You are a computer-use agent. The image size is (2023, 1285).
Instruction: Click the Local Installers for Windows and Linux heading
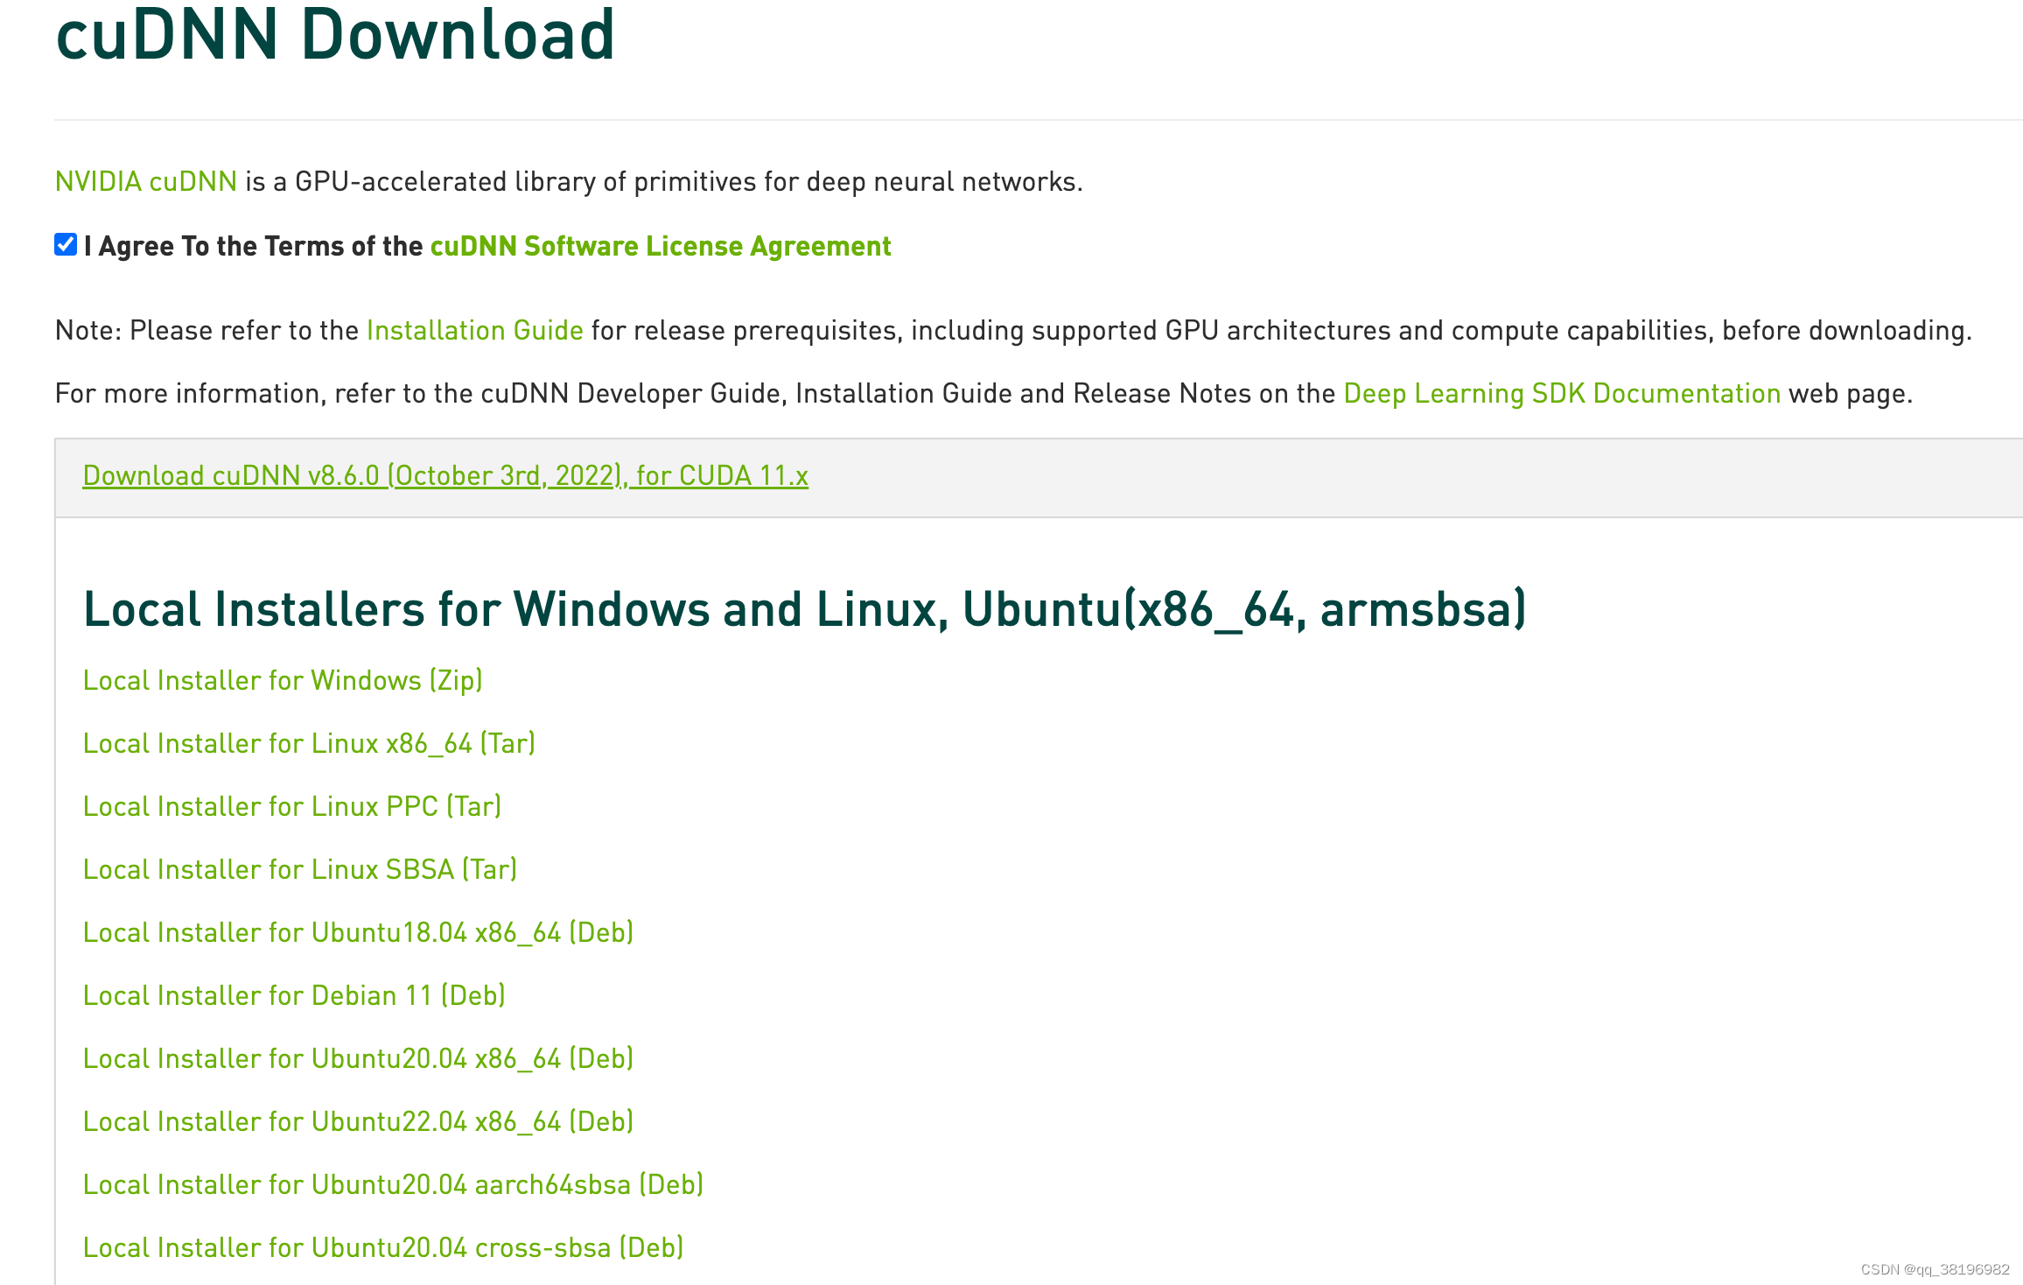805,609
